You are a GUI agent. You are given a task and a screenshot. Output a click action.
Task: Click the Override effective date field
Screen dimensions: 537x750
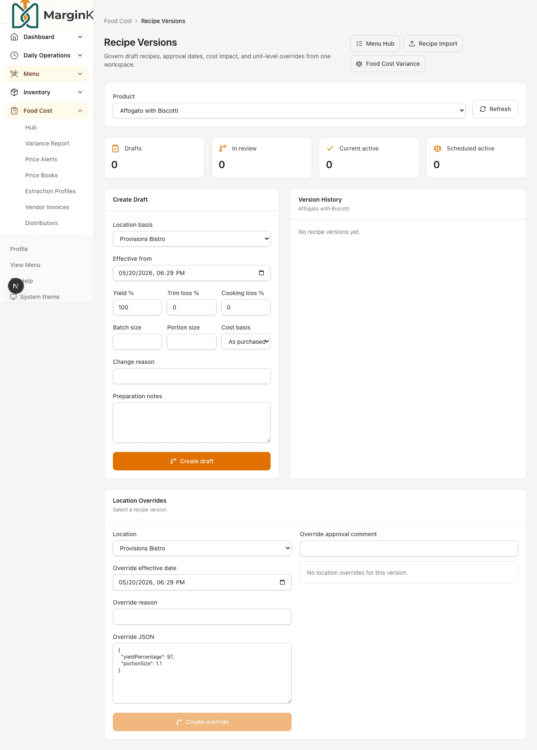coord(202,582)
